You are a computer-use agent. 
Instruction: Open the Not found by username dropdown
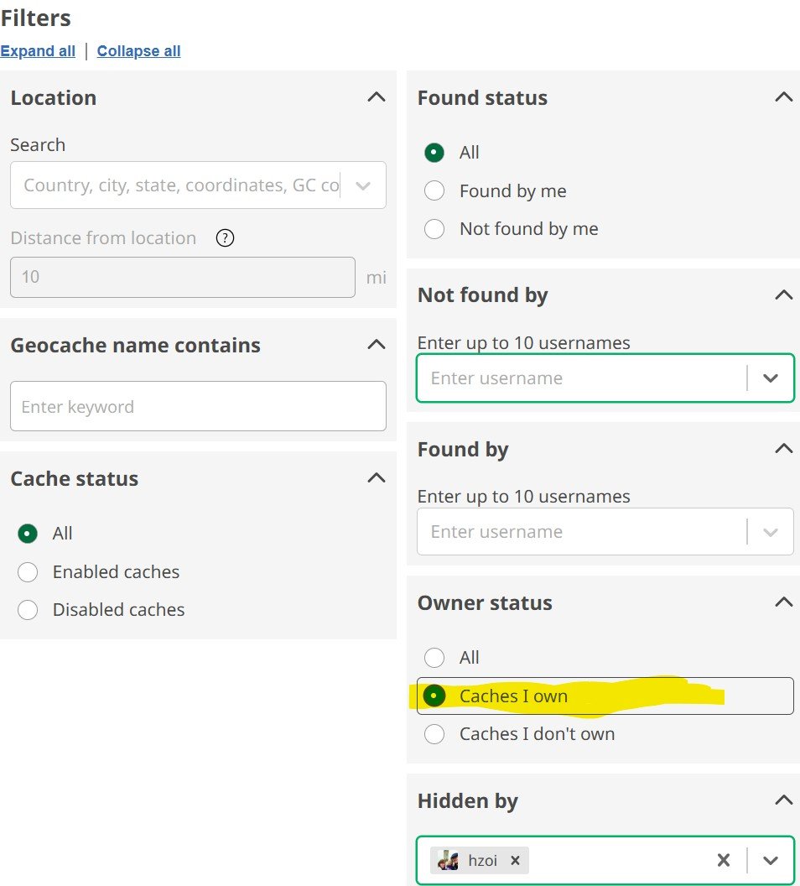[x=771, y=378]
